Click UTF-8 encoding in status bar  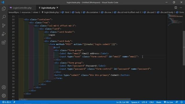(144, 102)
